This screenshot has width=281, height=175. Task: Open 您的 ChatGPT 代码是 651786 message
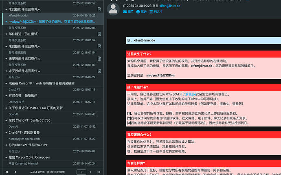click(53, 117)
